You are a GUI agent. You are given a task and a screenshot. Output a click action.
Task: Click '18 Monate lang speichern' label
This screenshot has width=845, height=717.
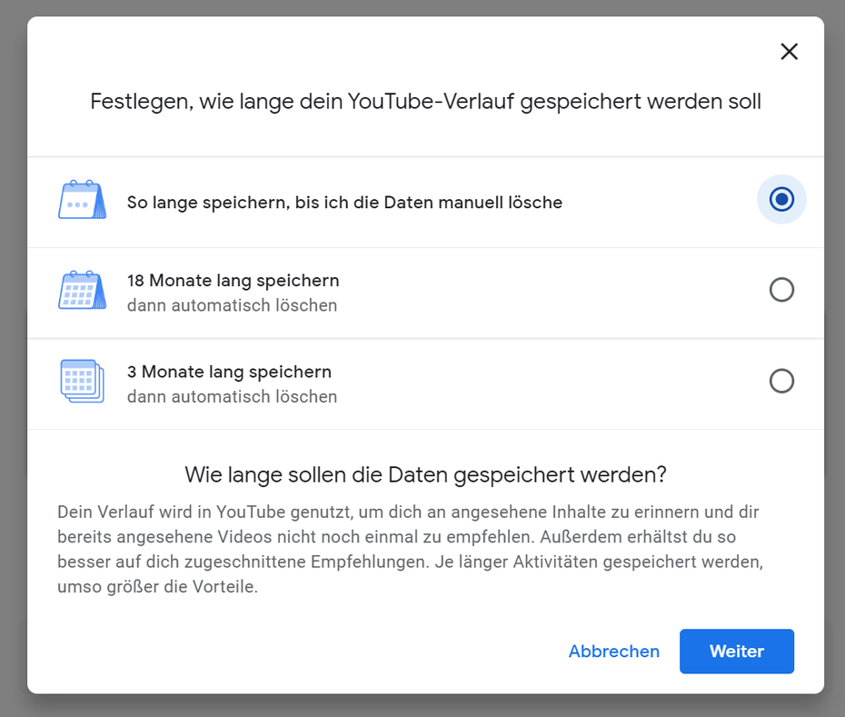tap(233, 280)
